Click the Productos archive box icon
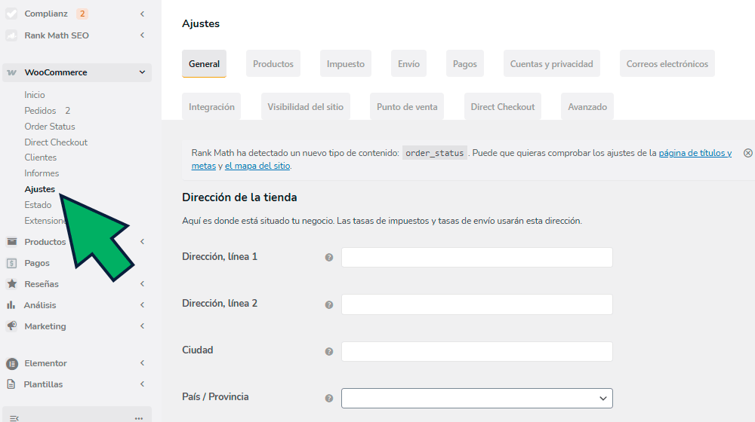The image size is (755, 422). (11, 242)
